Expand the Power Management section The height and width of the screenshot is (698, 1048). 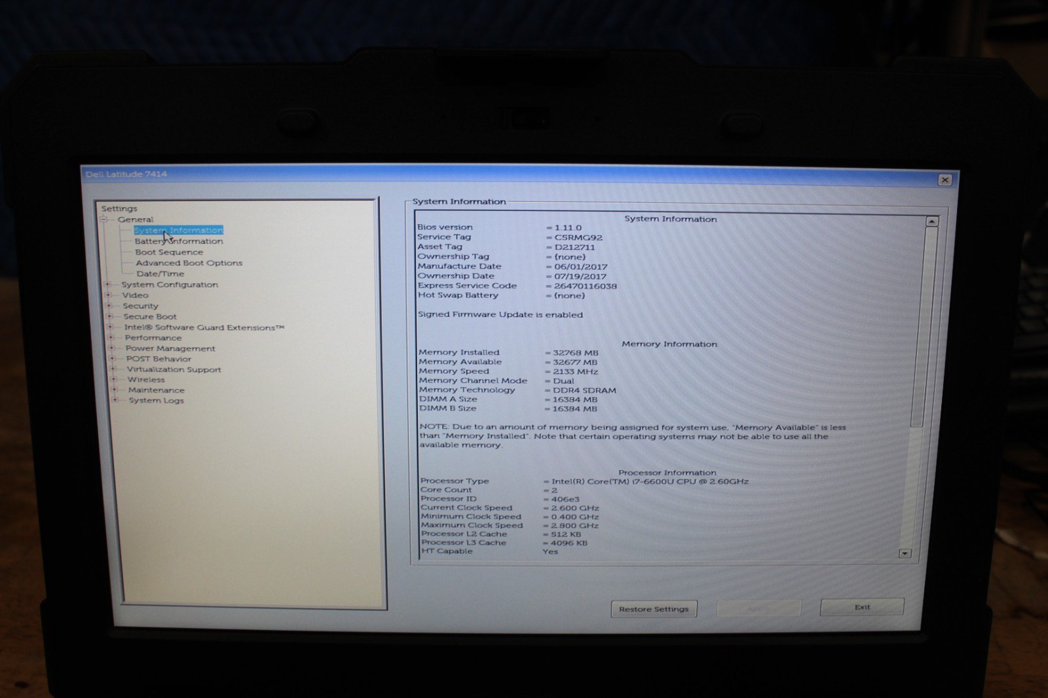pyautogui.click(x=111, y=348)
